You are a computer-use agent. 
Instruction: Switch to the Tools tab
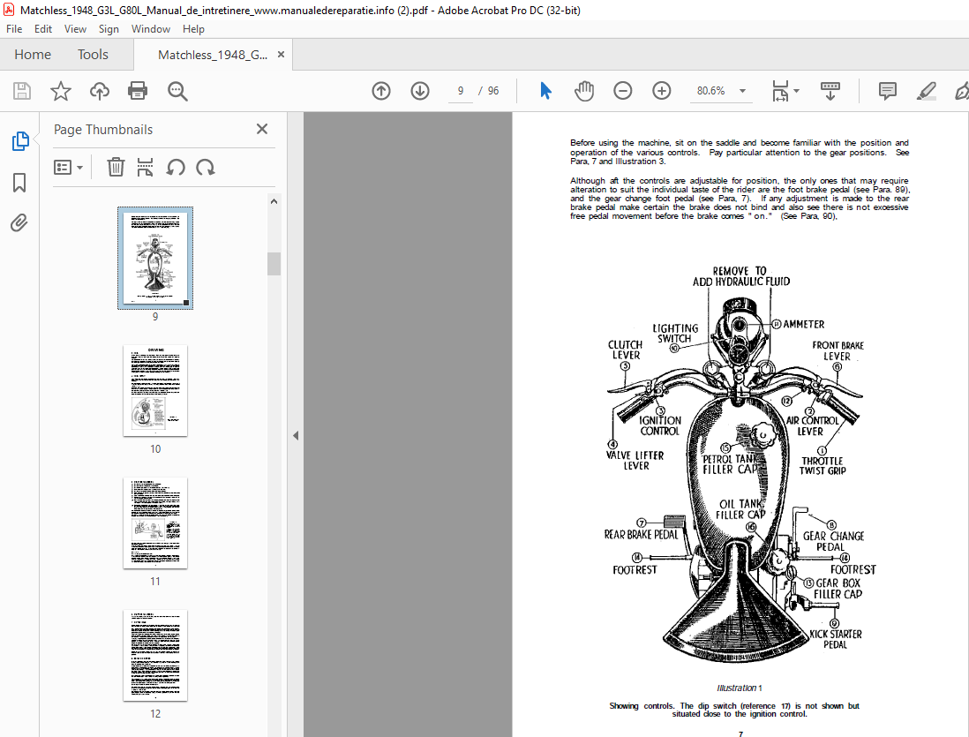93,55
